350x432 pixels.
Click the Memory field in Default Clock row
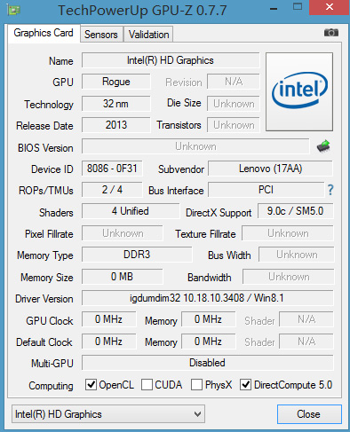(209, 342)
